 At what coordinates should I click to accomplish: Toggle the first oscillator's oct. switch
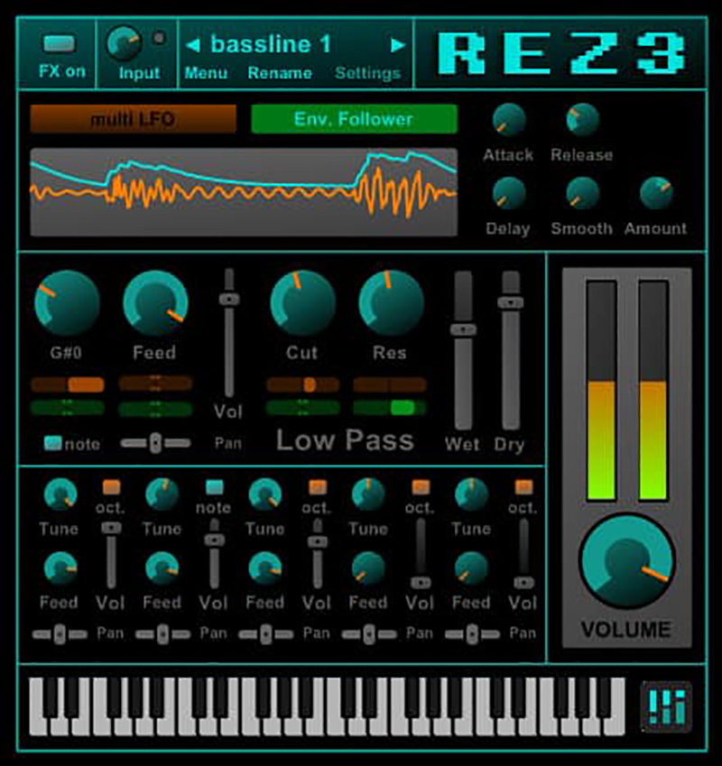[x=110, y=485]
